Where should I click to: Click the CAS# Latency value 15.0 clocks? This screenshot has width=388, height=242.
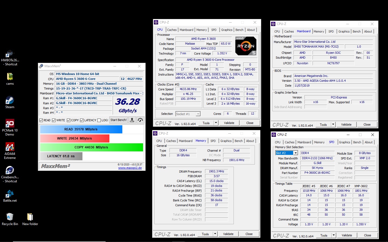217,181
